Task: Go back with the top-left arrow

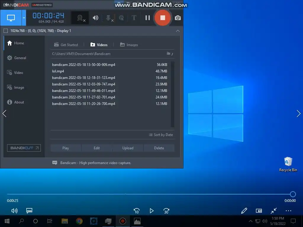Action: [7, 4]
